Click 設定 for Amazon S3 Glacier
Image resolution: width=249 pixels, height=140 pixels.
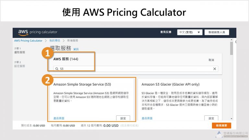(211, 118)
